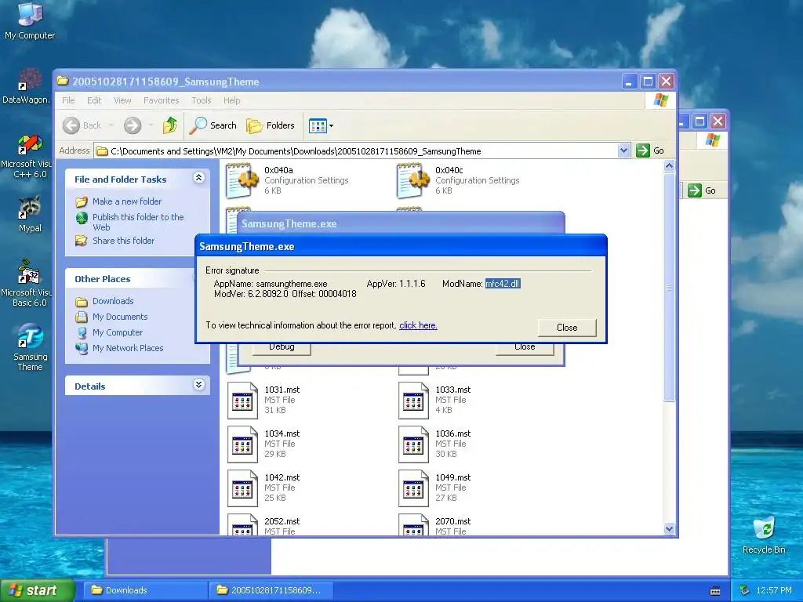Toggle the Folders pane
Image resolution: width=803 pixels, height=602 pixels.
[271, 125]
